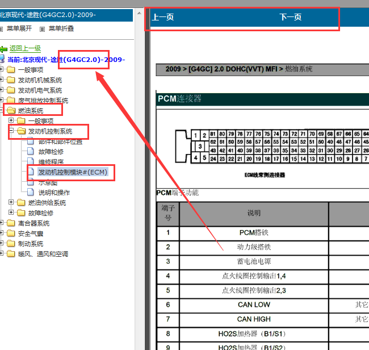Image resolution: width=369 pixels, height=350 pixels.
Task: Click the '端子号' table column header
Action: click(x=168, y=213)
